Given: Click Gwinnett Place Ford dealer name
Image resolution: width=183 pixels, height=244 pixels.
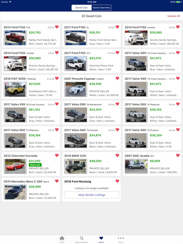Looking at the screenshot, I should coord(101,66).
